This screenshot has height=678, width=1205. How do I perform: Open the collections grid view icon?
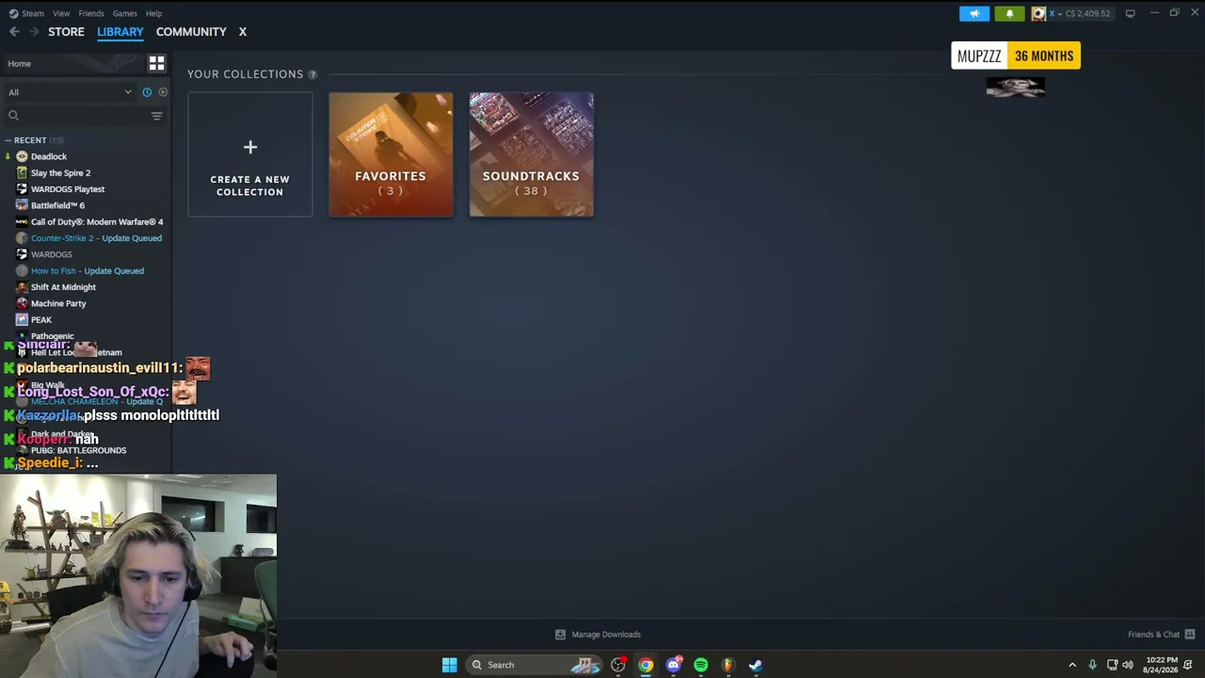click(156, 63)
